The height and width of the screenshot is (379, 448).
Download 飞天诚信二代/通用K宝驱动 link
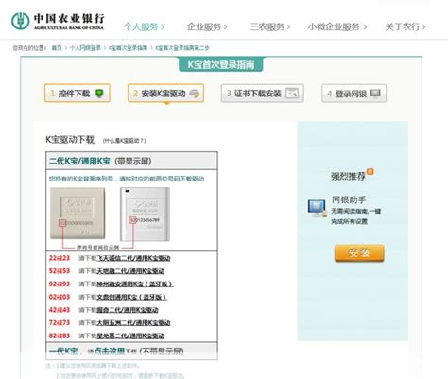pos(133,258)
